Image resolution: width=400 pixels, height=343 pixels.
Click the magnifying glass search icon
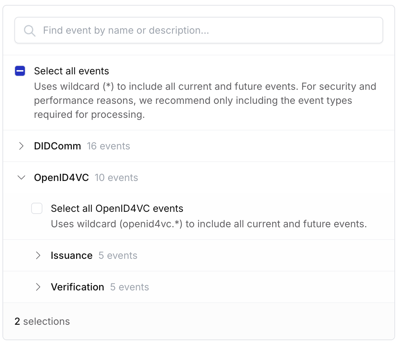[30, 30]
